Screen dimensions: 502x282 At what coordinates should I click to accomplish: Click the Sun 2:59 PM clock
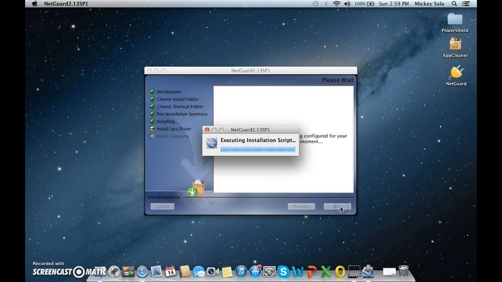pos(394,4)
